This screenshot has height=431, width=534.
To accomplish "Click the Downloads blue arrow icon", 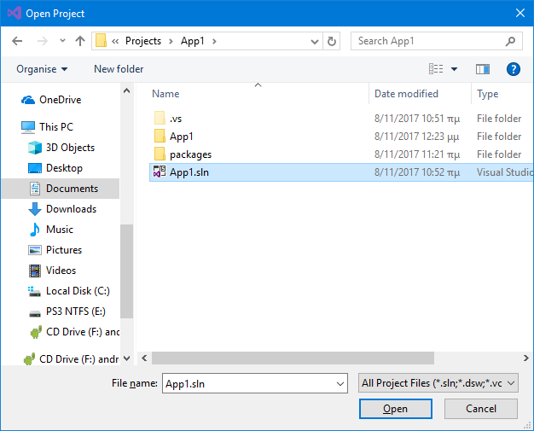I will pos(35,209).
